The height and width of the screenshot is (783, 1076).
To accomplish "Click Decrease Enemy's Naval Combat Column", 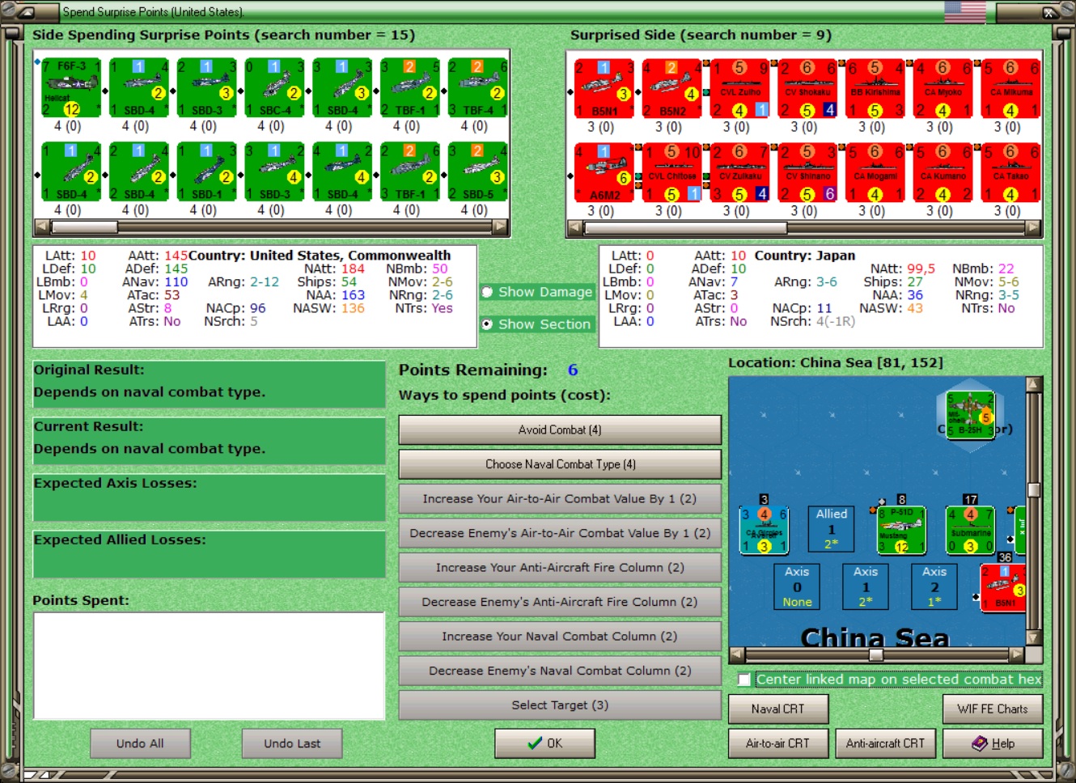I will coord(560,671).
